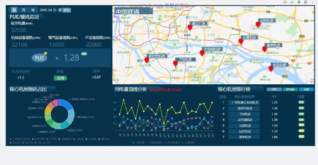
Task: Click the 新时空机房 name in ranking list
Action: point(244,108)
